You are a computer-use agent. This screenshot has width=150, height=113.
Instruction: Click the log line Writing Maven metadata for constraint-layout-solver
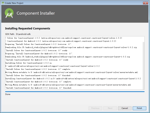(x=71, y=72)
